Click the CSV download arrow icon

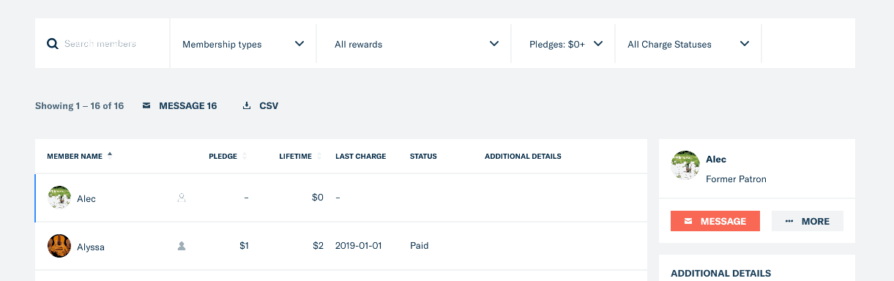tap(247, 106)
